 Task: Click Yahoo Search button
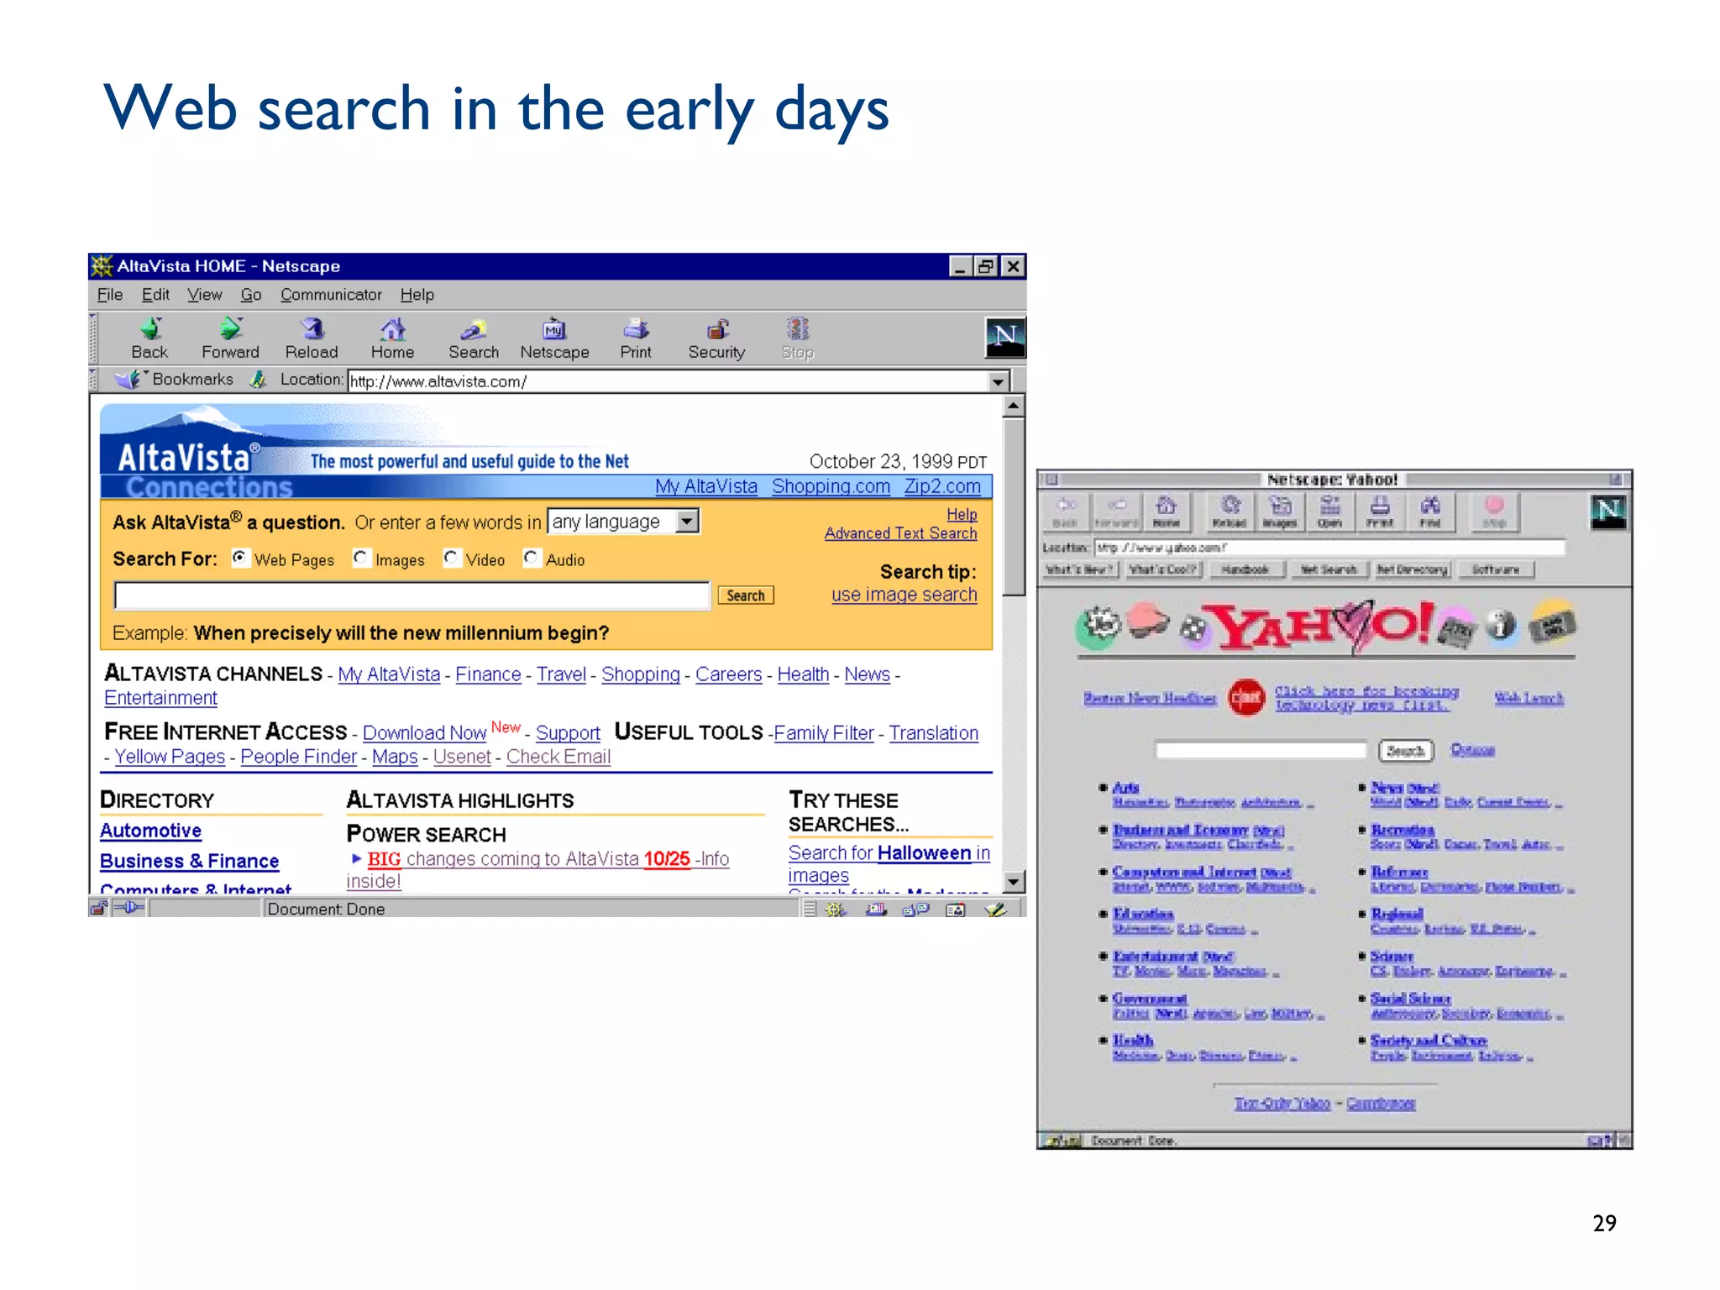point(1406,751)
